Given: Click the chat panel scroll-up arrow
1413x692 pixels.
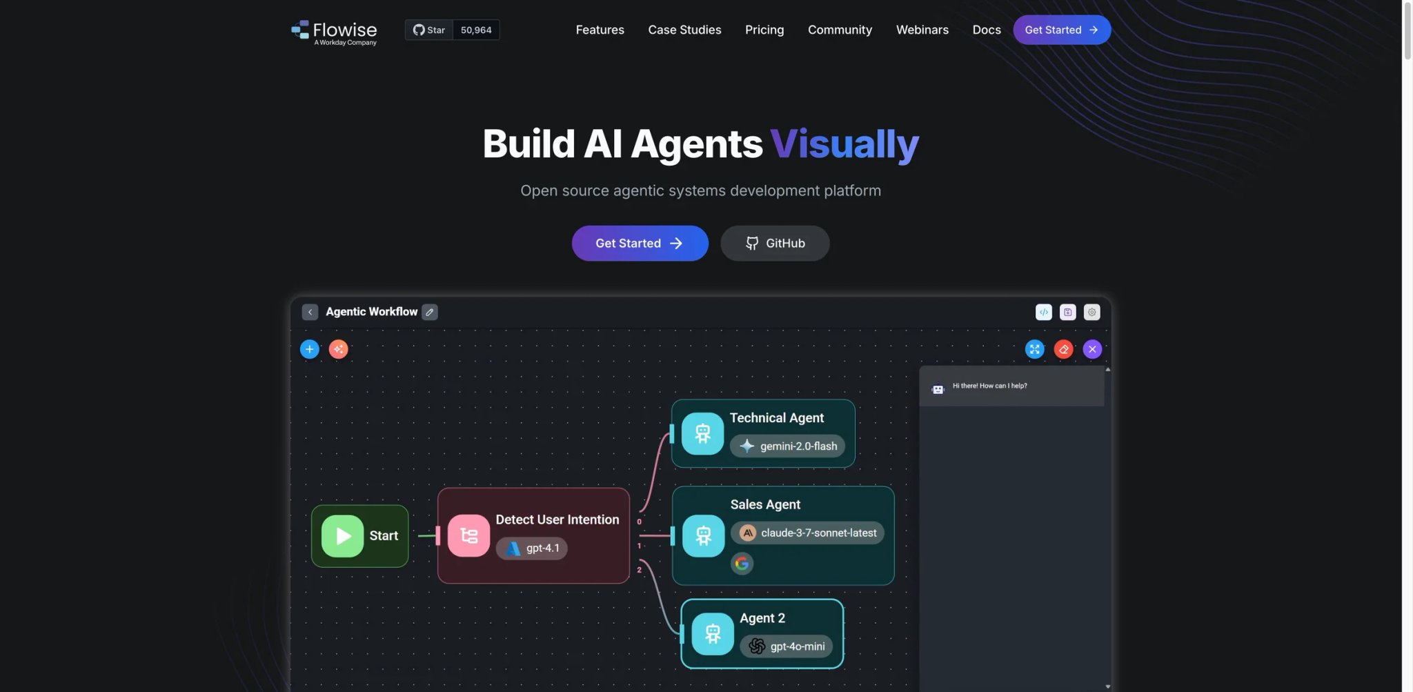Looking at the screenshot, I should tap(1107, 370).
